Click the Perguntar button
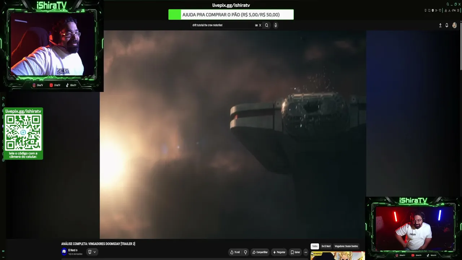This screenshot has height=260, width=462. (x=279, y=252)
